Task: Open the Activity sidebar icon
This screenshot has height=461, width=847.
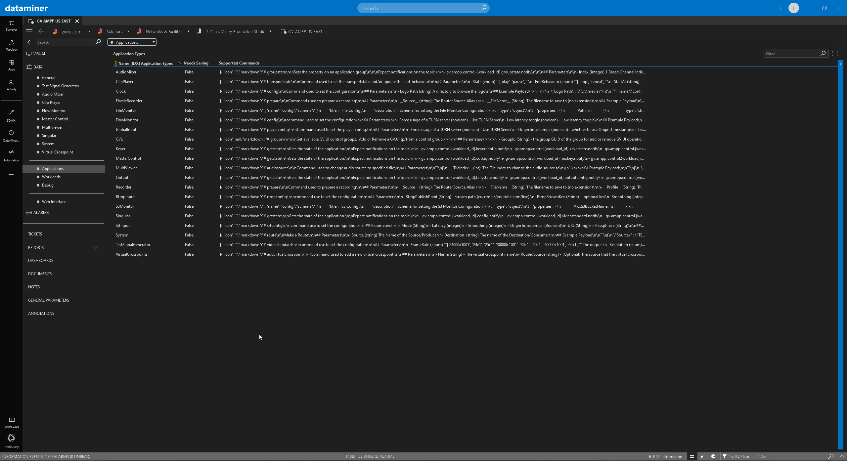Action: [x=11, y=85]
